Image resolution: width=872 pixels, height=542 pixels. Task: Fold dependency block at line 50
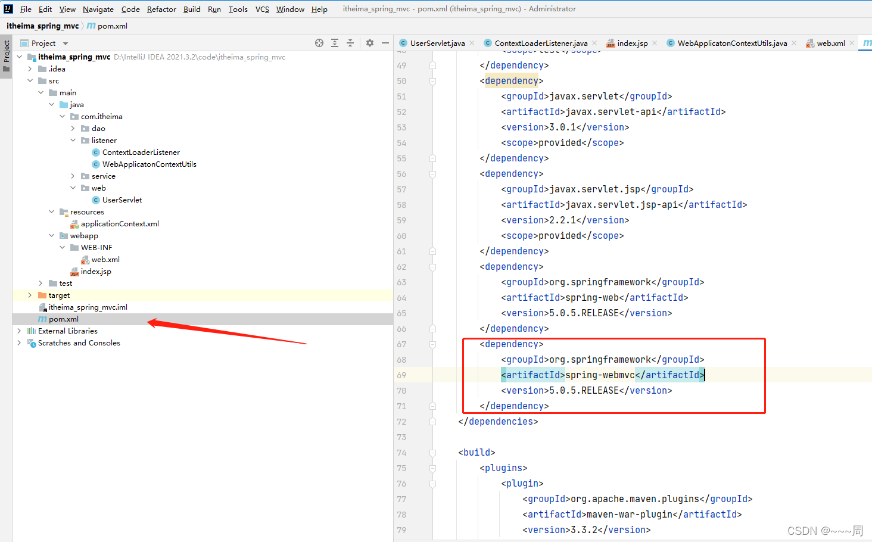tap(433, 81)
